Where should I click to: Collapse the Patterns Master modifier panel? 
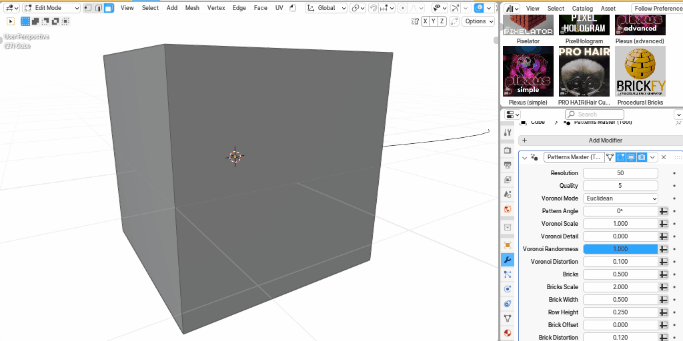524,157
